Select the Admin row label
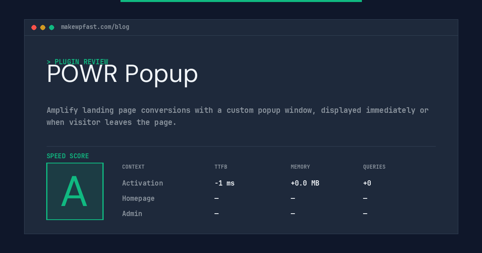 coord(132,214)
